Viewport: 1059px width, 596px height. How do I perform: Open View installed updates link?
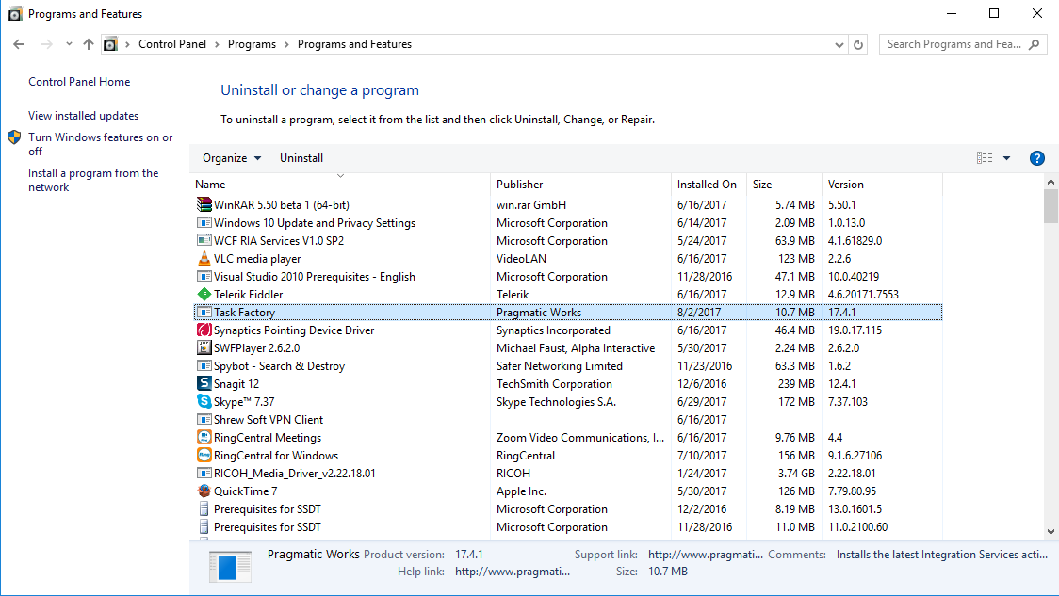coord(83,116)
